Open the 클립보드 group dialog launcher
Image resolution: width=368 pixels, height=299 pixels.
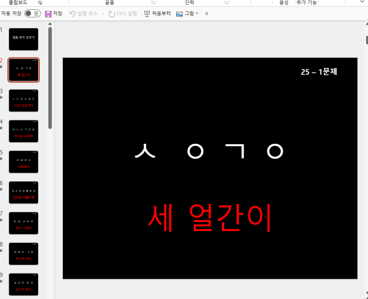(40, 3)
